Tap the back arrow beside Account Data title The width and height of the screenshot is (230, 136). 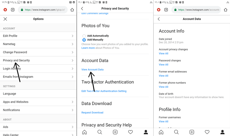point(159,19)
